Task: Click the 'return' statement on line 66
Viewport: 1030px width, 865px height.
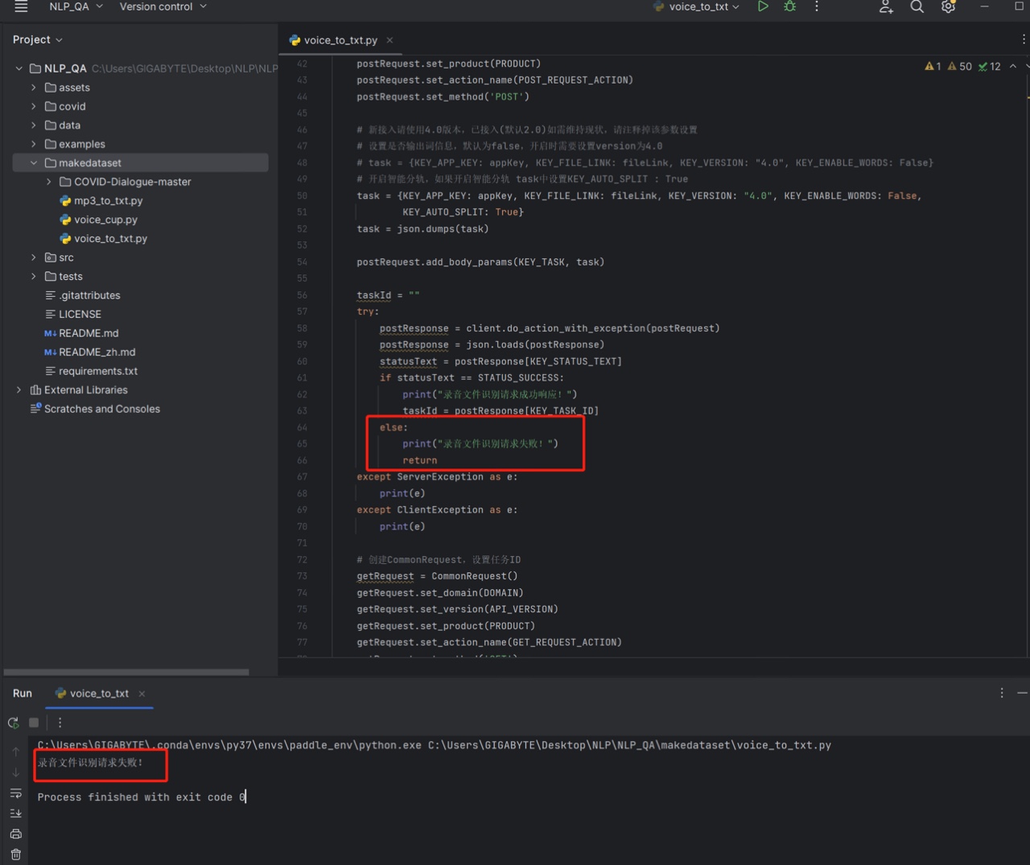Action: [420, 460]
